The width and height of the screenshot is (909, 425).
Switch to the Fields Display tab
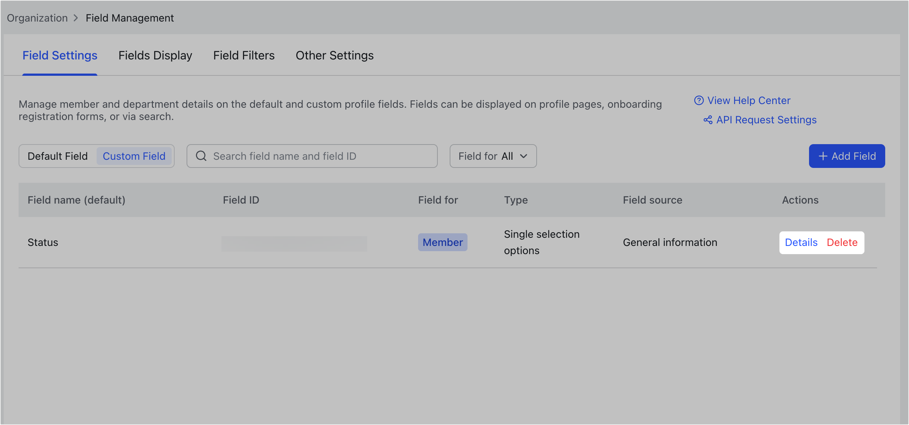coord(155,55)
